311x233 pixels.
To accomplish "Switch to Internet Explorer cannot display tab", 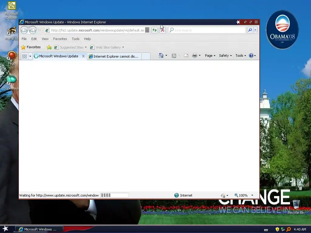I will click(114, 56).
